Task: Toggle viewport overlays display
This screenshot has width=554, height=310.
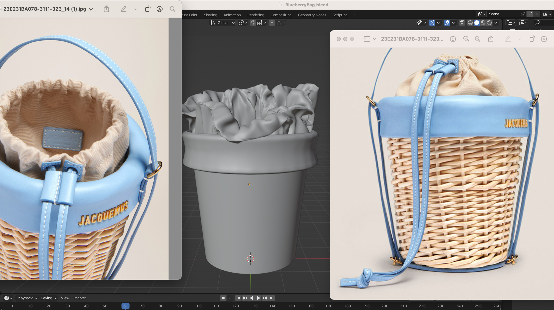Action: point(447,23)
